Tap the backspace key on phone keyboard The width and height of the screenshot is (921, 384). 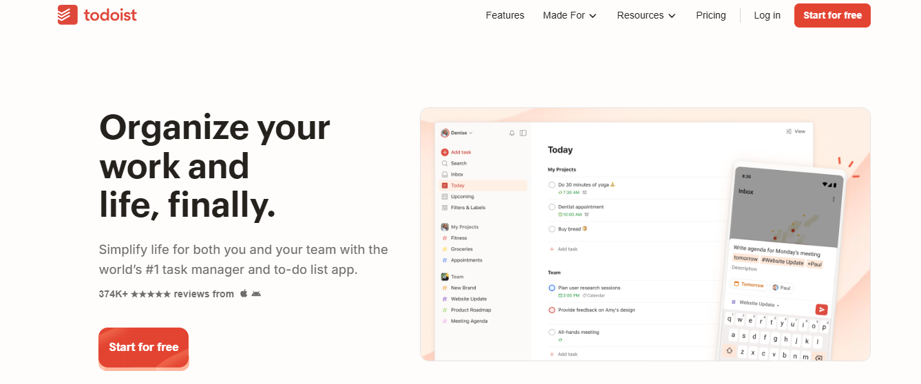[818, 358]
